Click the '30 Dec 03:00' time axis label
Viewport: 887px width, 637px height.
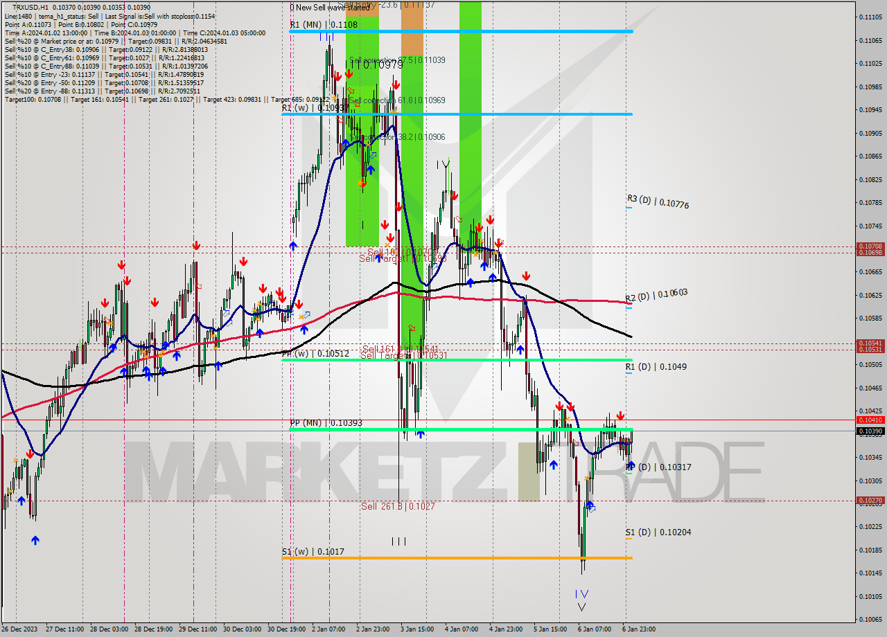(x=242, y=629)
